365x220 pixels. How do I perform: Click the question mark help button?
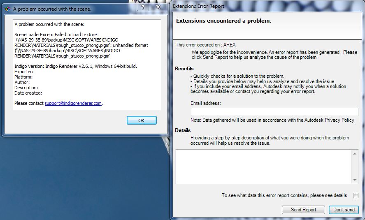pyautogui.click(x=142, y=8)
